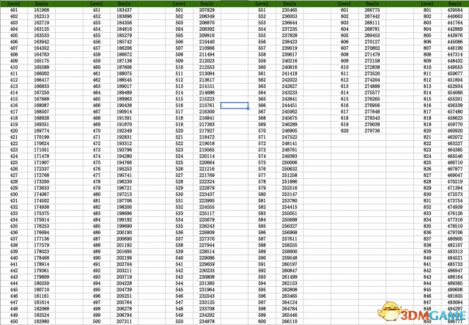Click souls value 237235
The image size is (469, 325).
(289, 29)
